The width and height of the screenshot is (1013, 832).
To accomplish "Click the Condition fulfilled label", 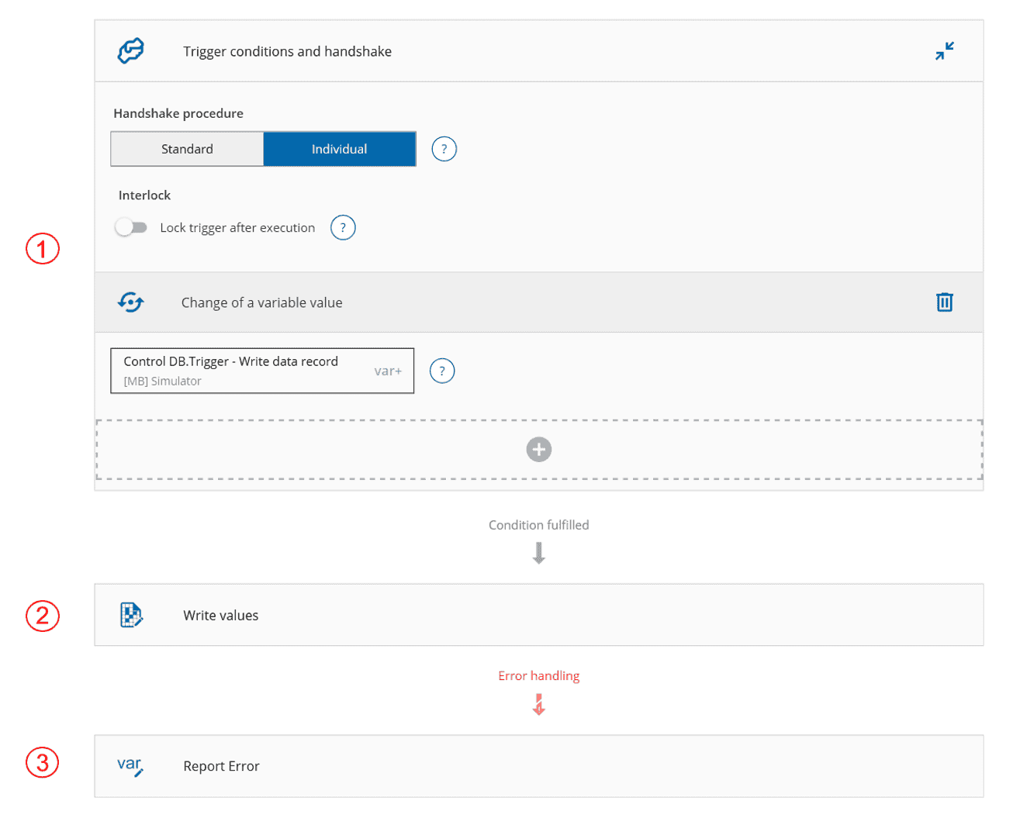I will pyautogui.click(x=539, y=525).
